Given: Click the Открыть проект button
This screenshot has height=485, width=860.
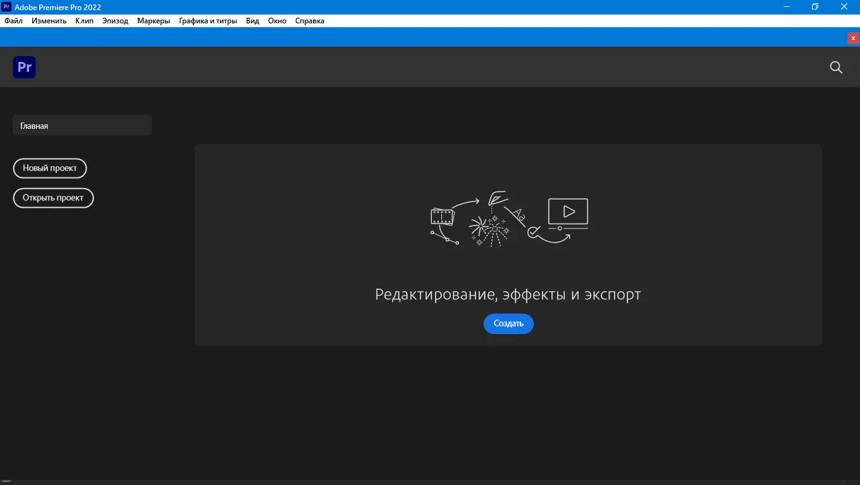Looking at the screenshot, I should tap(53, 198).
